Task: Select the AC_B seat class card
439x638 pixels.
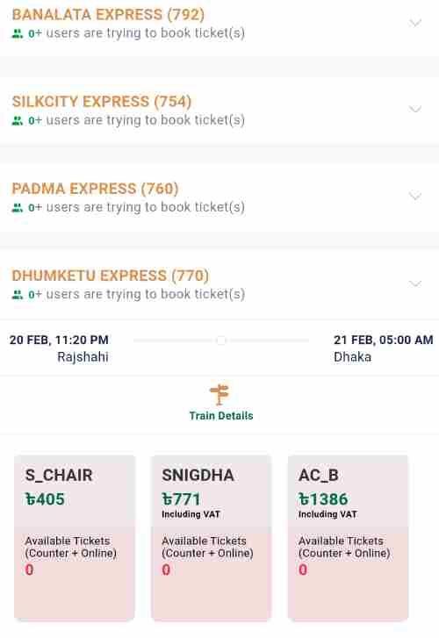Action: point(349,538)
